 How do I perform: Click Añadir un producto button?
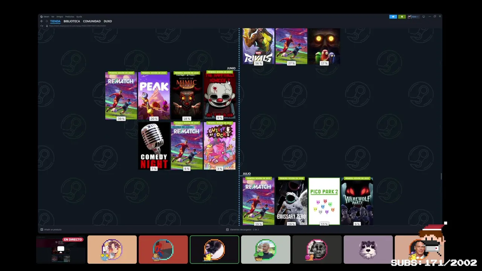51,230
